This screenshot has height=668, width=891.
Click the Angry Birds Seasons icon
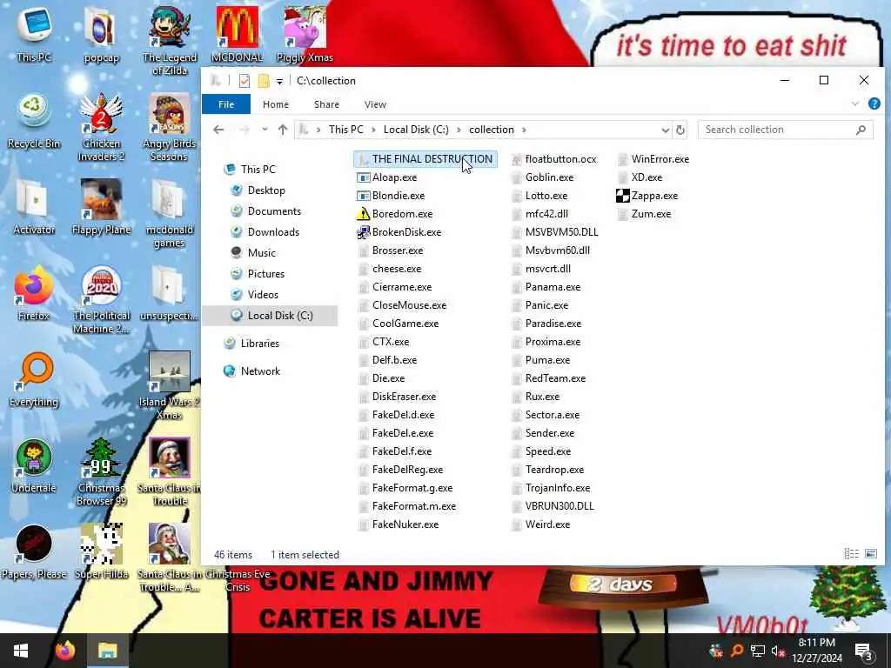click(170, 127)
